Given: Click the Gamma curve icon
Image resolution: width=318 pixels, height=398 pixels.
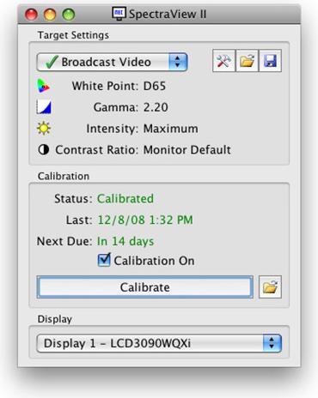Looking at the screenshot, I should [44, 107].
